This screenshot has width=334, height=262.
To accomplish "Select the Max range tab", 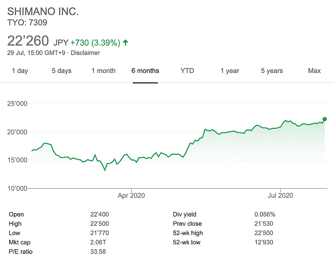I will click(314, 71).
